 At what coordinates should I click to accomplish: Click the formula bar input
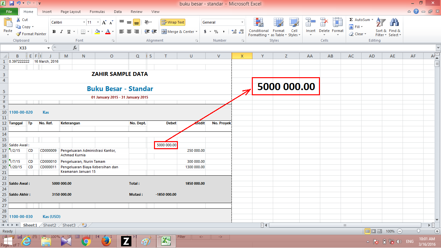[x=257, y=48]
